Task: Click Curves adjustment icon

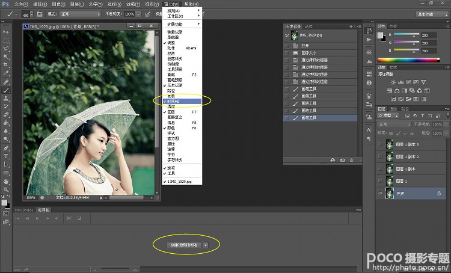Action: click(x=408, y=82)
